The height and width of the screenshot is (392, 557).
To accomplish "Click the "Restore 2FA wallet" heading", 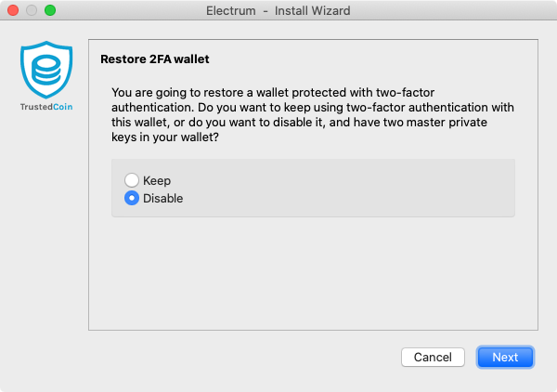I will [x=155, y=59].
